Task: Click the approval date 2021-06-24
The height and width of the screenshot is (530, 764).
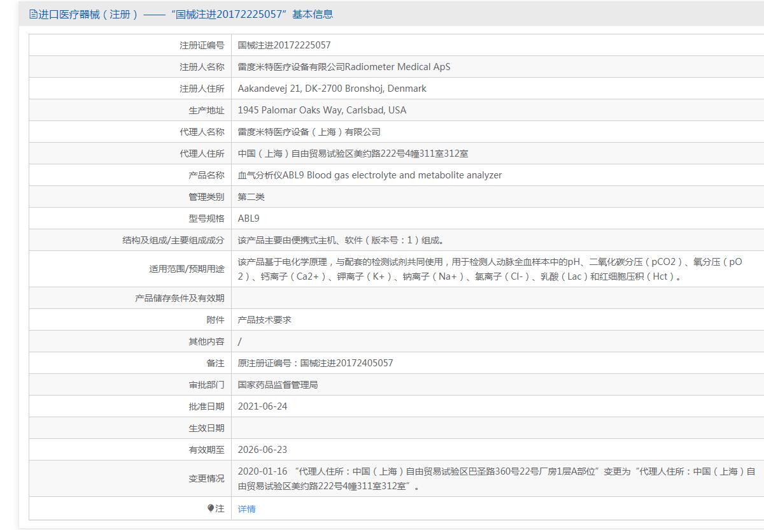Action: (x=262, y=406)
